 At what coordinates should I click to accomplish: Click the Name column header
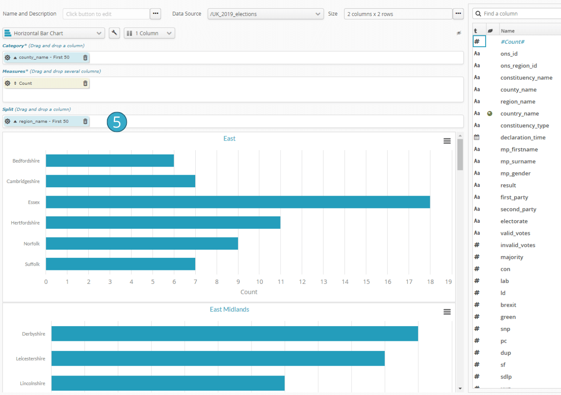click(507, 31)
